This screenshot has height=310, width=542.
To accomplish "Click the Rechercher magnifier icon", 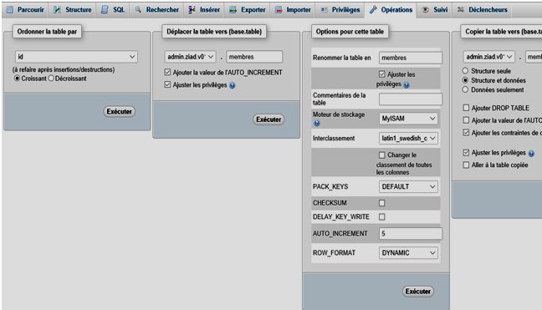I will click(138, 9).
